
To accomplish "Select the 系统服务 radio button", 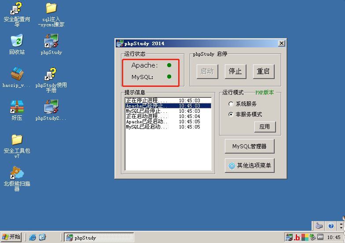I will [231, 104].
